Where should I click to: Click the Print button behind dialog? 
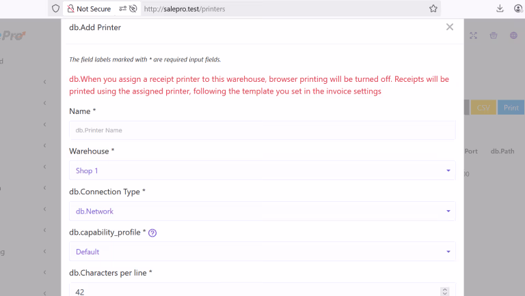pos(511,108)
